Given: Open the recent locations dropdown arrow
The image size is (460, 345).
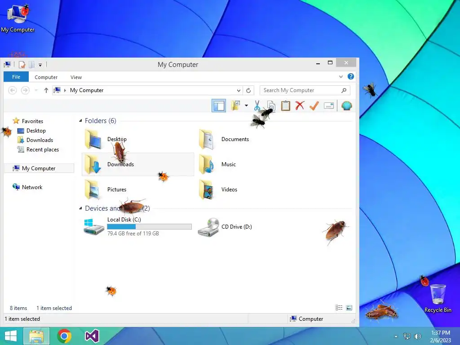Looking at the screenshot, I should coord(36,90).
